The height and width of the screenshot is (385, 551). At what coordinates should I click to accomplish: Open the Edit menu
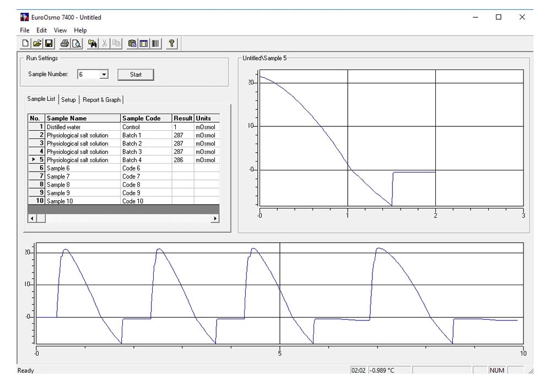pos(41,30)
